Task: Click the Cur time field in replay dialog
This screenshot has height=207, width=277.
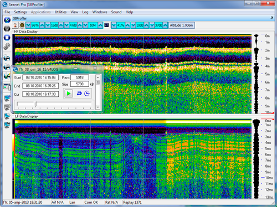Action: pyautogui.click(x=40, y=94)
